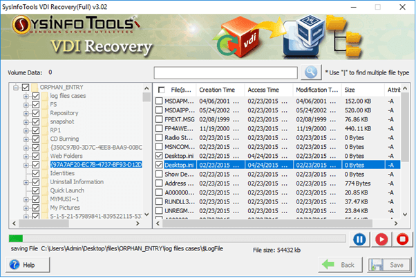Go Back with the green arrow button
416x278 pixels.
(x=340, y=264)
